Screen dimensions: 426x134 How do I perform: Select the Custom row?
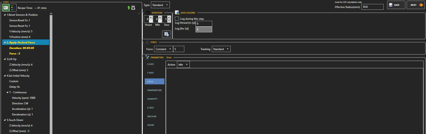tap(14, 81)
